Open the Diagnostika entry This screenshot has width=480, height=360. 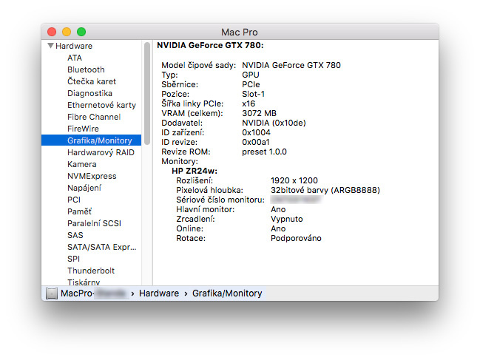[89, 93]
